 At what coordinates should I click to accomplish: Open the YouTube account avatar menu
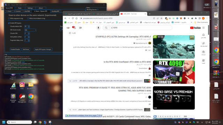(x=68, y=28)
